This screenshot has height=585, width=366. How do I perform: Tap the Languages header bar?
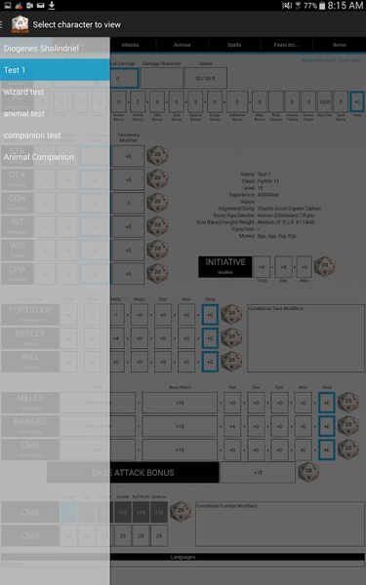point(183,557)
